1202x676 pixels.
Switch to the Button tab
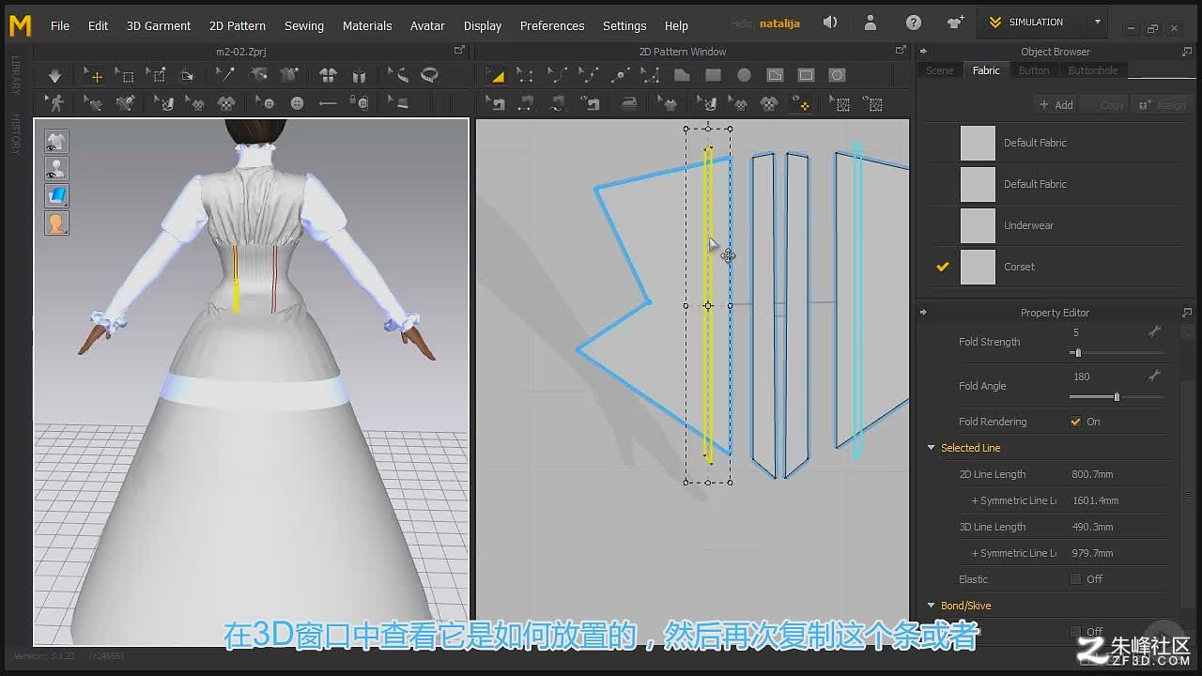(x=1034, y=70)
